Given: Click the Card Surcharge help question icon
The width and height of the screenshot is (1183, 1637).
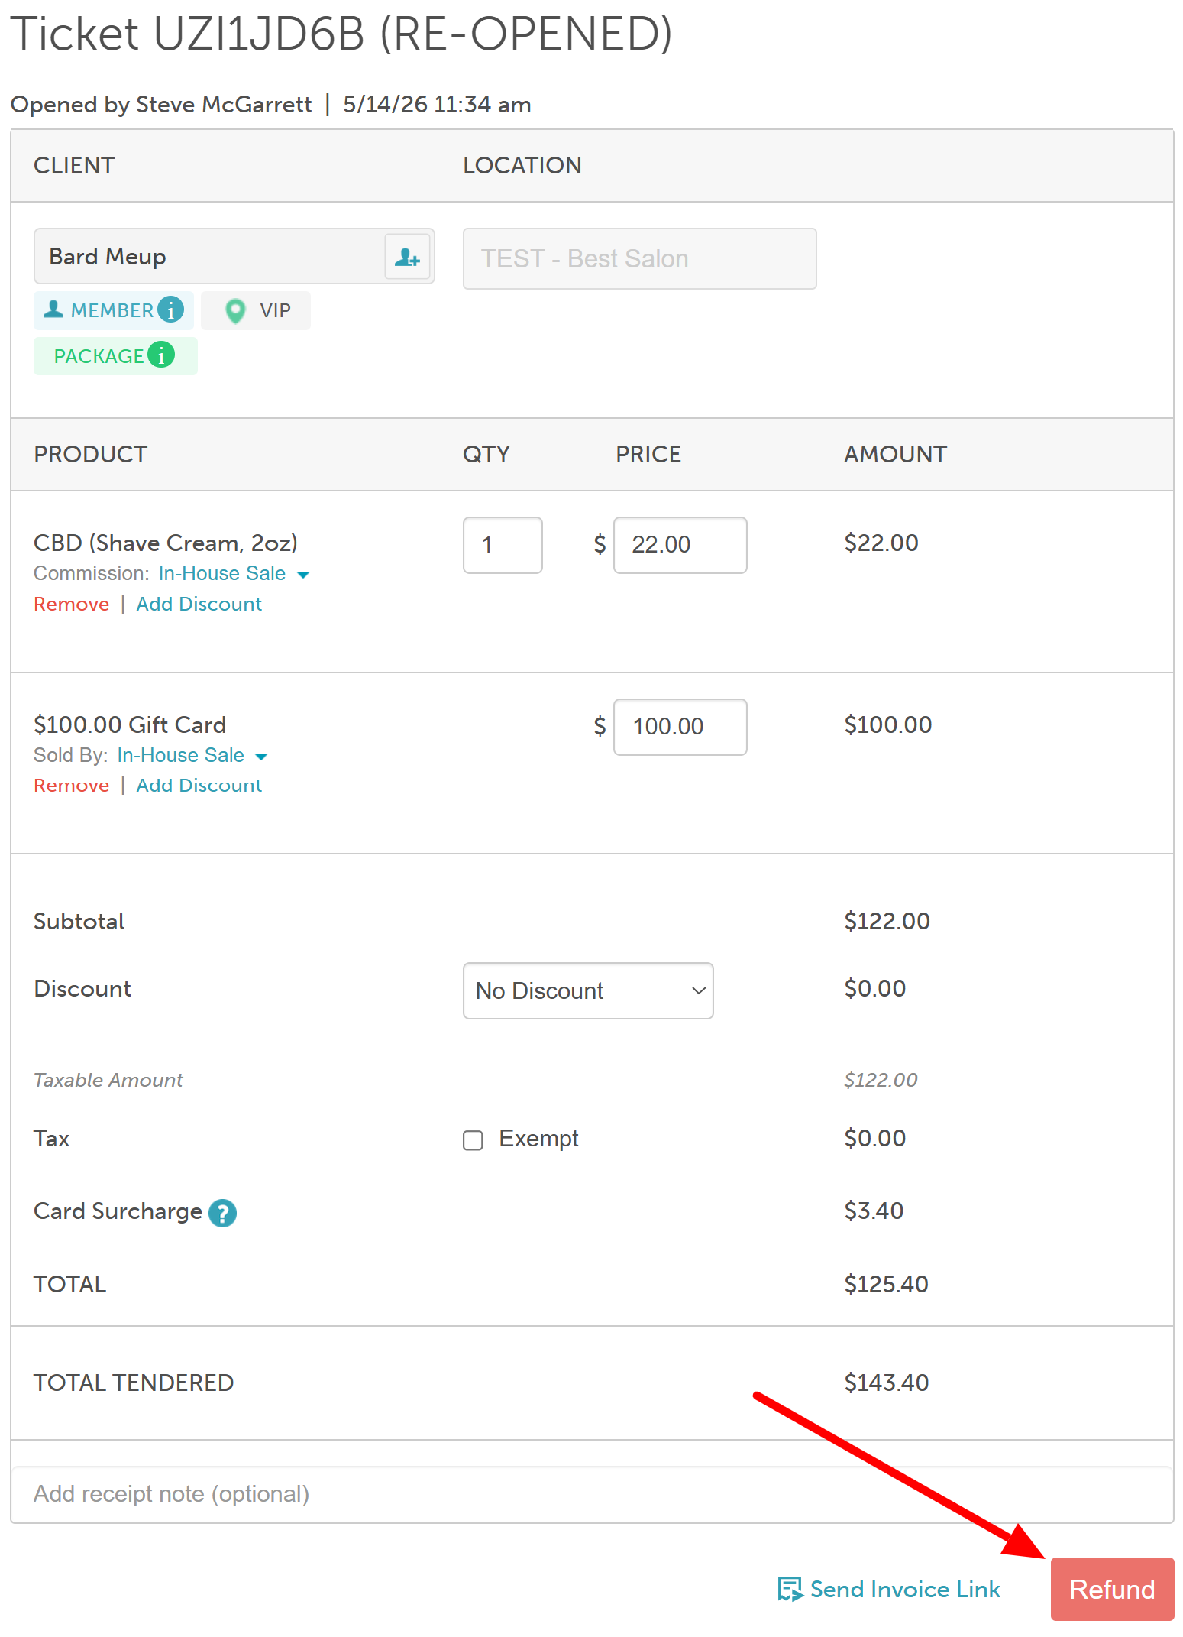Looking at the screenshot, I should [222, 1213].
